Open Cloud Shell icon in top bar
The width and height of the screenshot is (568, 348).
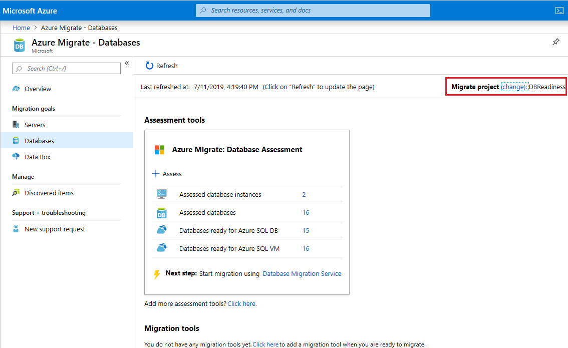pyautogui.click(x=559, y=11)
